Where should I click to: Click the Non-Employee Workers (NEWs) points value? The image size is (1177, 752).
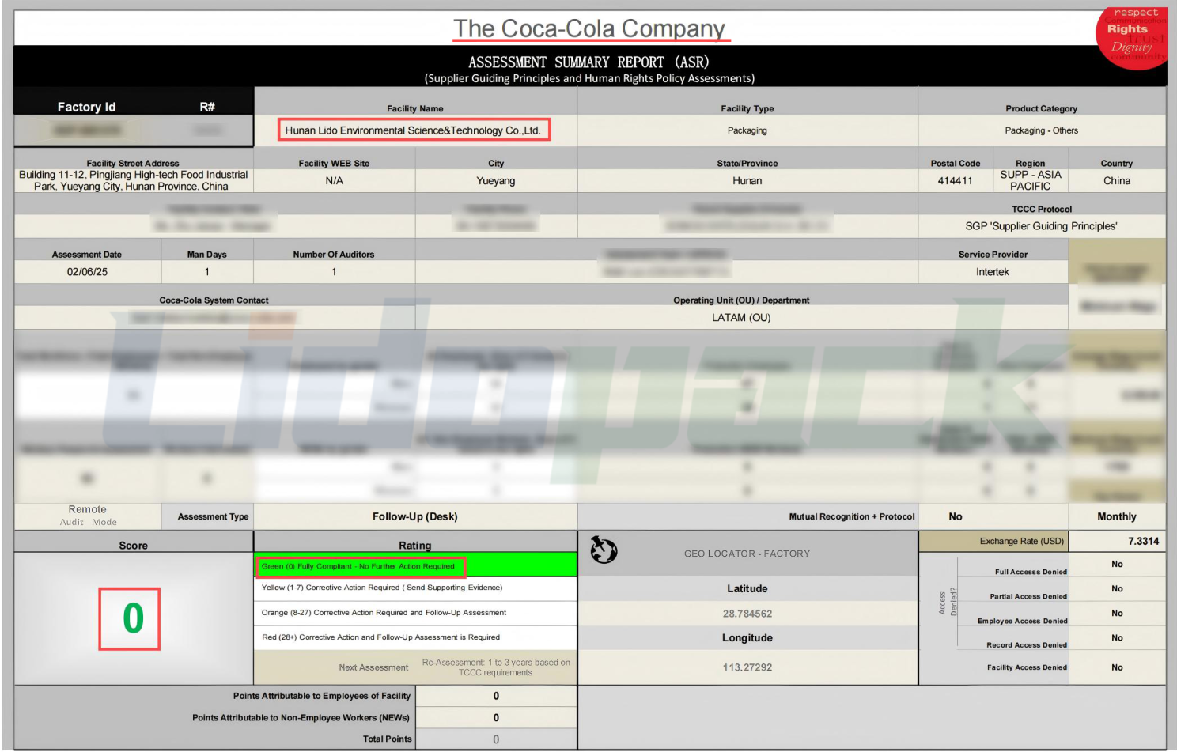coord(496,718)
